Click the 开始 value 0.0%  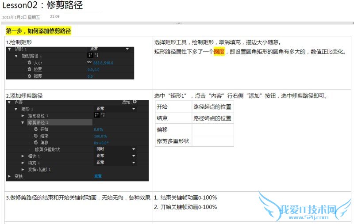98,129
